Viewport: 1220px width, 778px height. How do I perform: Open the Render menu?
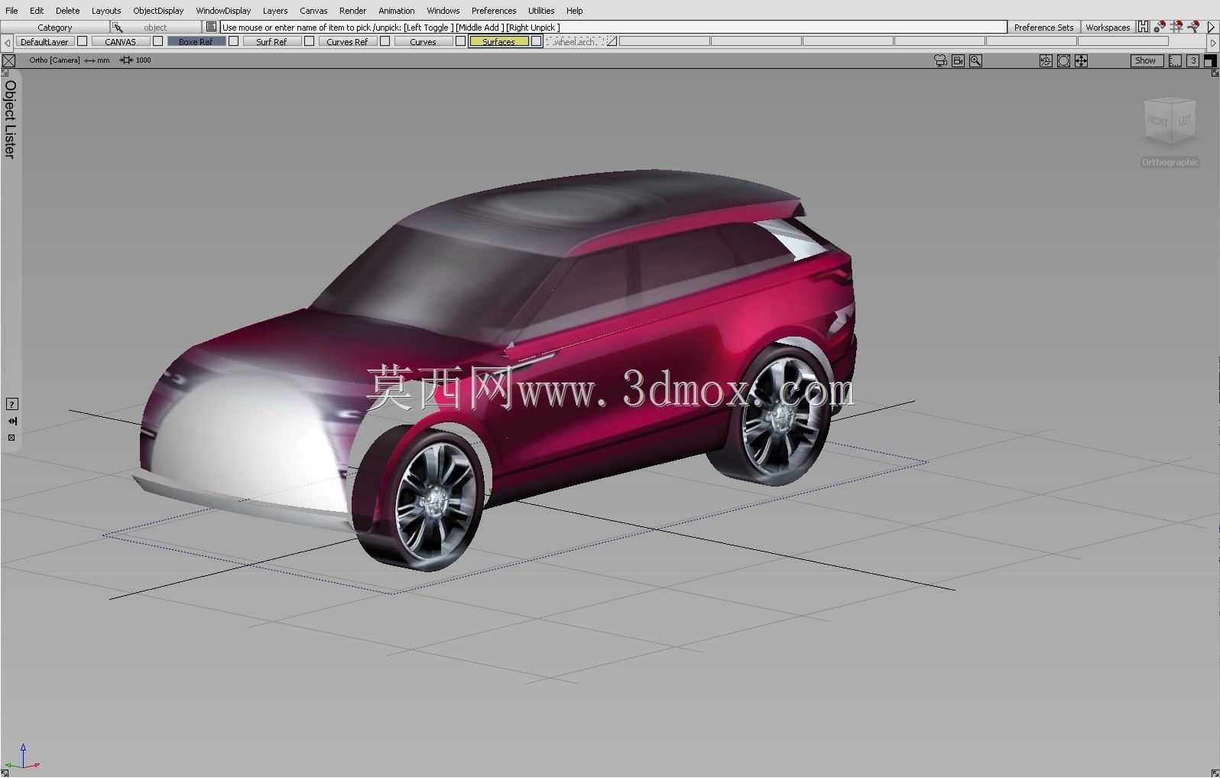click(352, 11)
